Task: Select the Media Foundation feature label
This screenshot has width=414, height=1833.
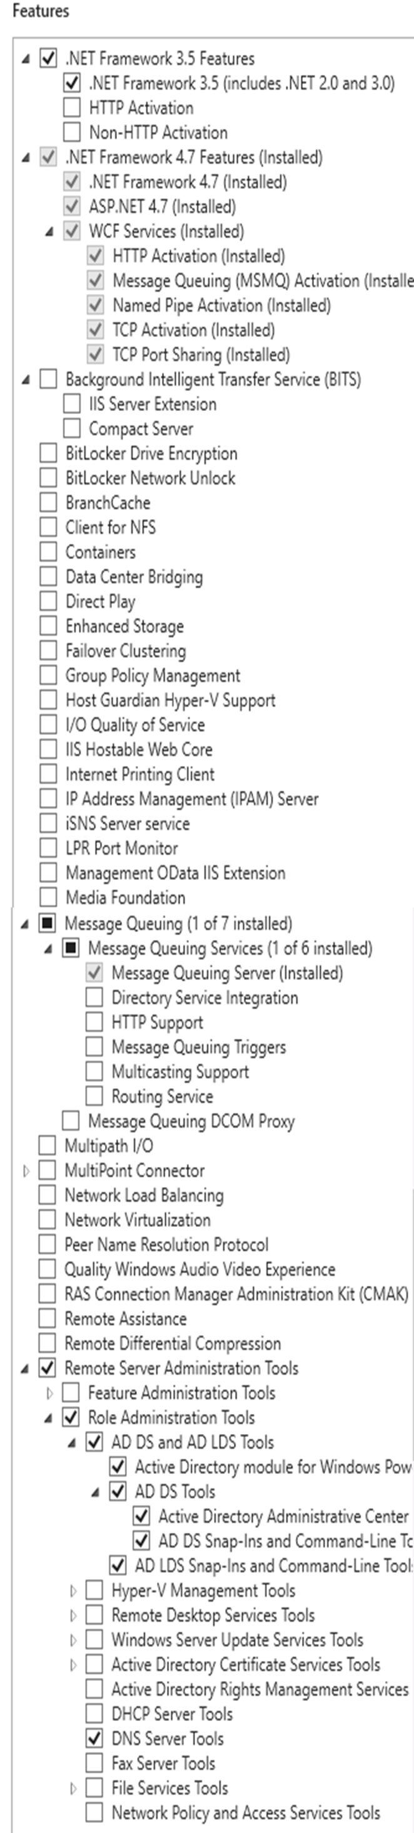Action: pos(125,897)
